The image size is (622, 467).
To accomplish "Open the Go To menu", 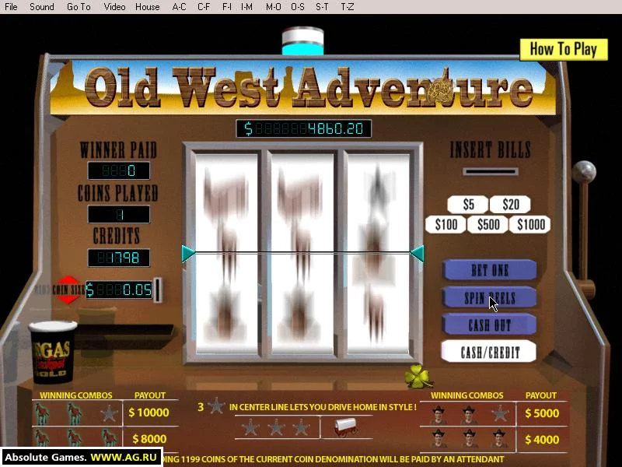I will [79, 7].
